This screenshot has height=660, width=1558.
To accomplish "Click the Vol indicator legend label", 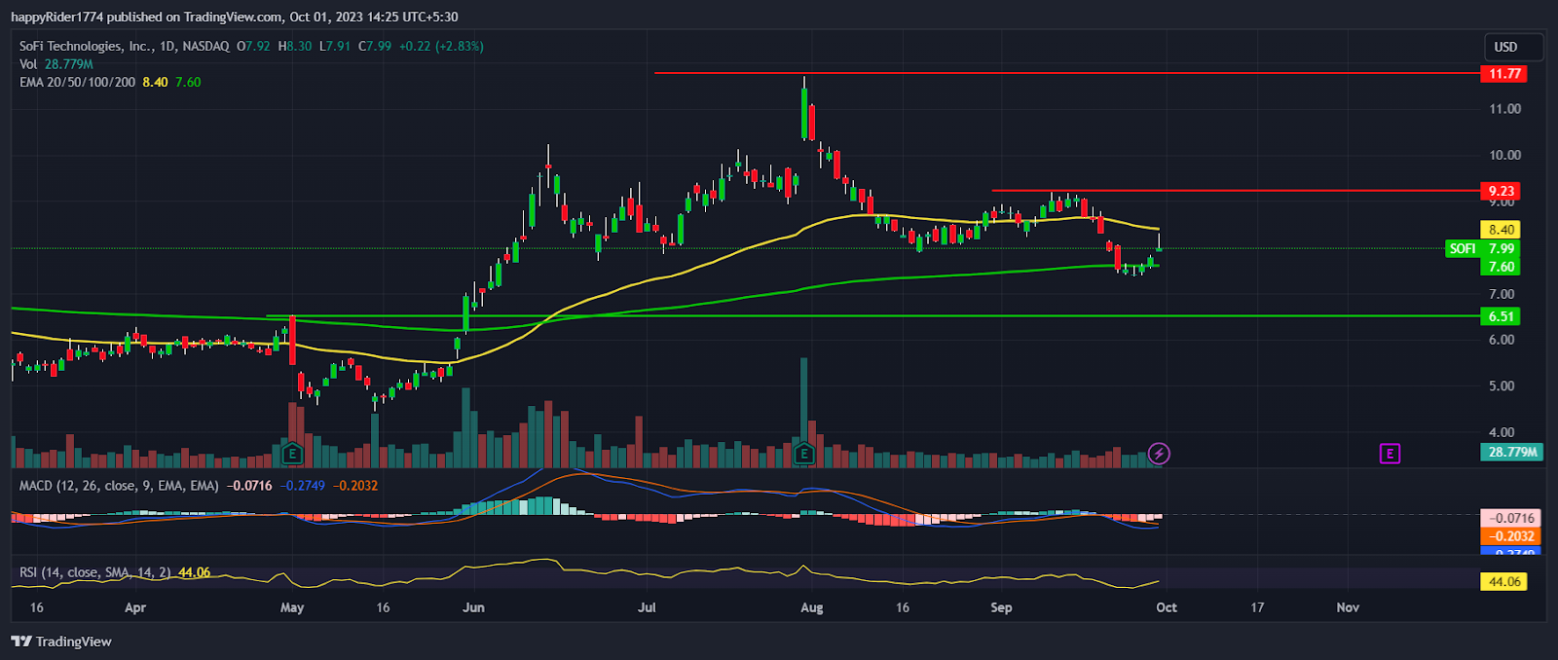I will click(x=28, y=64).
